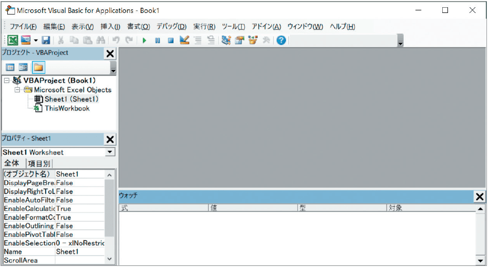Click the Redo arrow icon
The image size is (488, 267).
pyautogui.click(x=129, y=40)
